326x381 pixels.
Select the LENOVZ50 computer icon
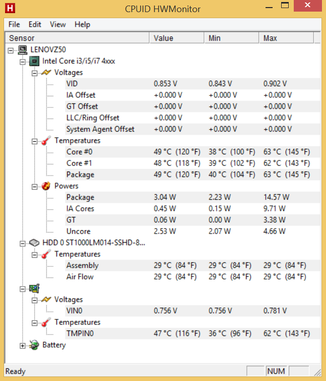point(22,49)
